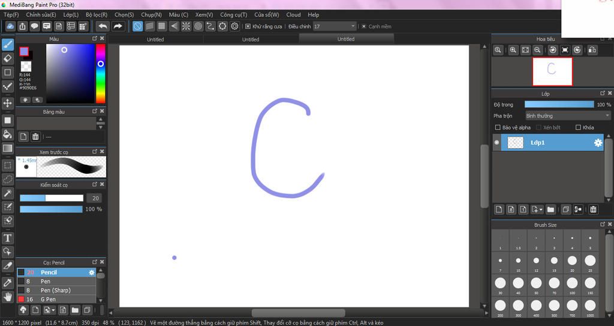
Task: Click the hue slider strip
Action: point(101,73)
